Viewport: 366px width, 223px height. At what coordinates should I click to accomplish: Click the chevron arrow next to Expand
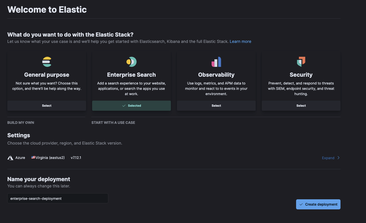pyautogui.click(x=338, y=158)
